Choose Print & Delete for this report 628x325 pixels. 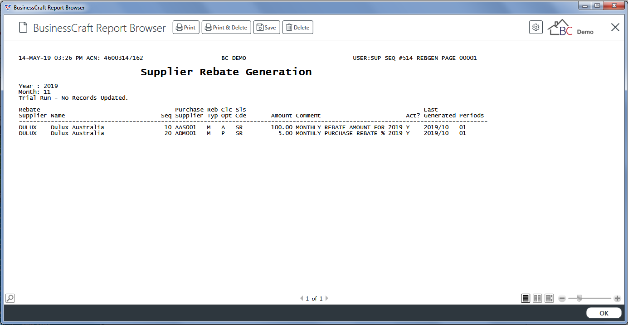[226, 28]
